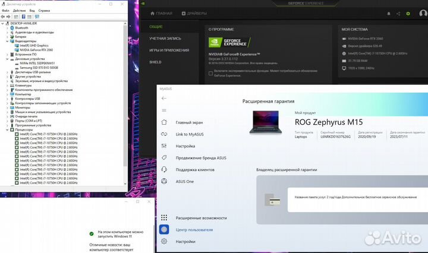428x253 pixels.
Task: Click Главный экран label in MyASUS
Action: pyautogui.click(x=189, y=122)
